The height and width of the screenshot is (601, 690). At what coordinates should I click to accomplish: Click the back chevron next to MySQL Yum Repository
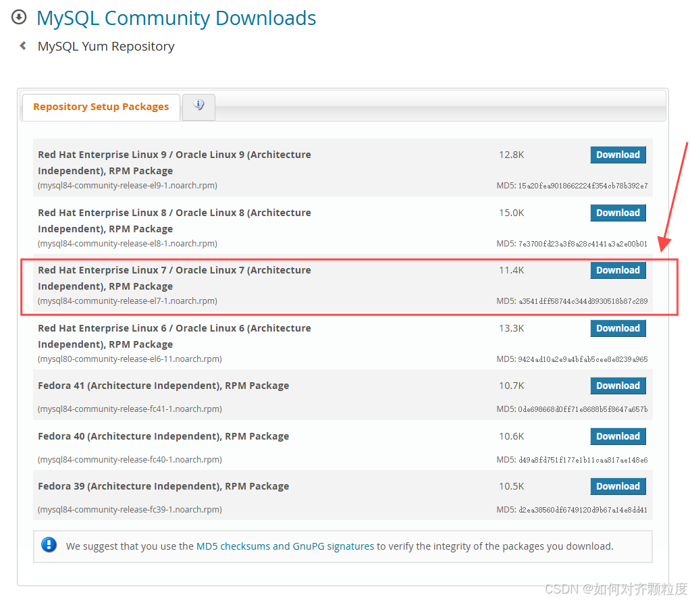point(23,46)
